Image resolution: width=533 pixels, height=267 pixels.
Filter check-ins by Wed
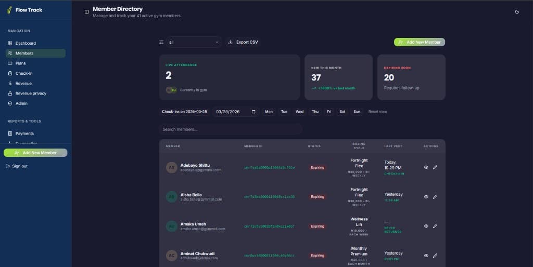tap(299, 112)
